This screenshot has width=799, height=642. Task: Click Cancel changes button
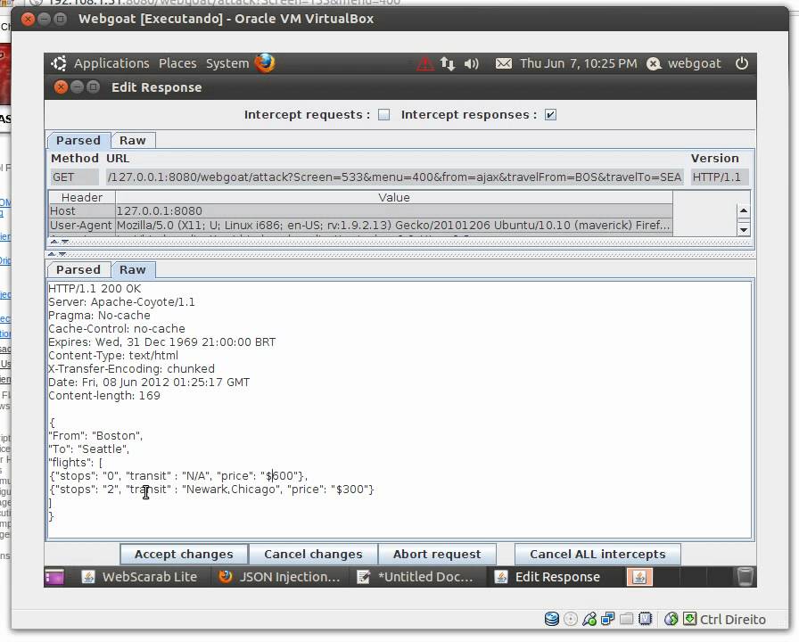(x=313, y=555)
